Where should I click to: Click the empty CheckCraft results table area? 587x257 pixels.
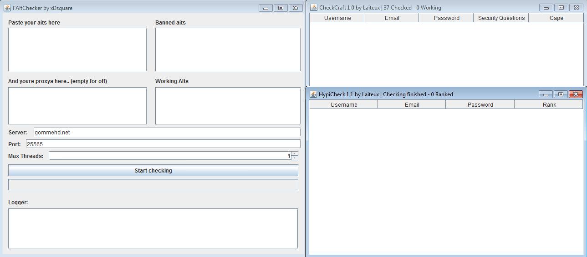click(x=446, y=54)
